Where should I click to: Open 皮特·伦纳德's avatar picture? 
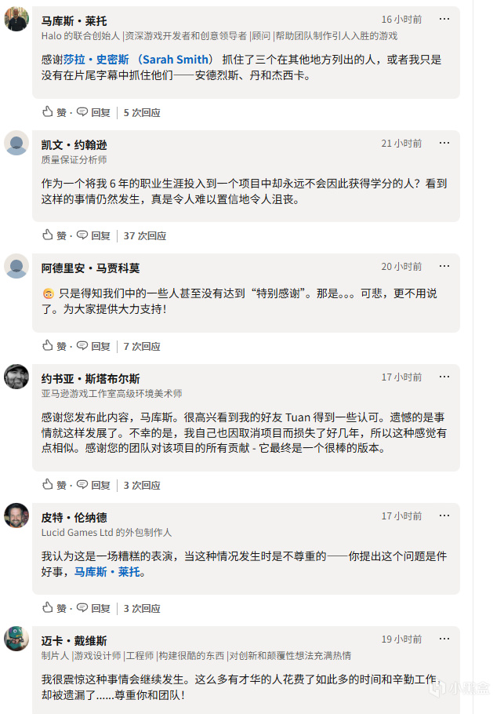(16, 515)
